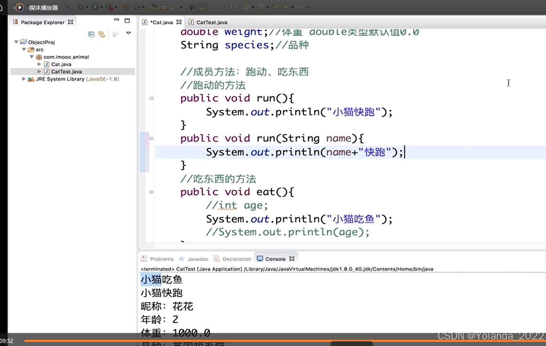Click console output '昵称: 花花'

click(x=167, y=306)
